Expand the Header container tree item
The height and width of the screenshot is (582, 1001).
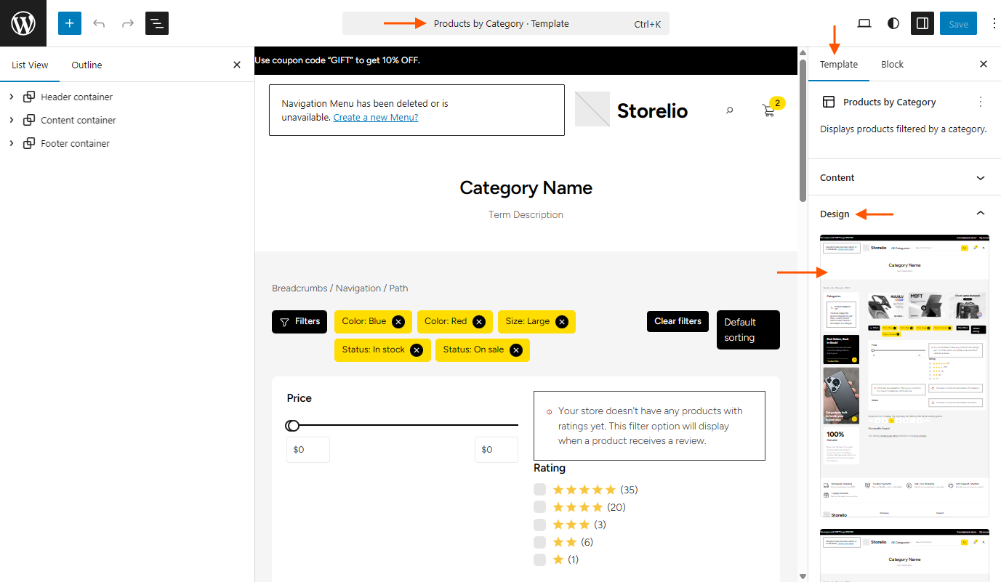[x=12, y=97]
